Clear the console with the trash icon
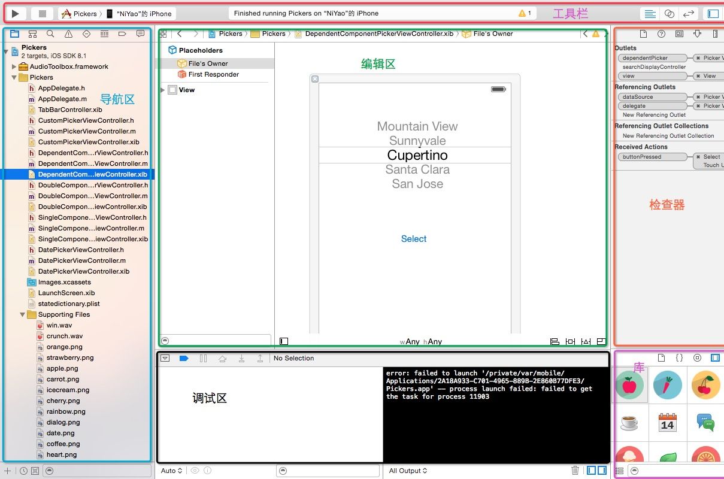The image size is (724, 479). [575, 471]
